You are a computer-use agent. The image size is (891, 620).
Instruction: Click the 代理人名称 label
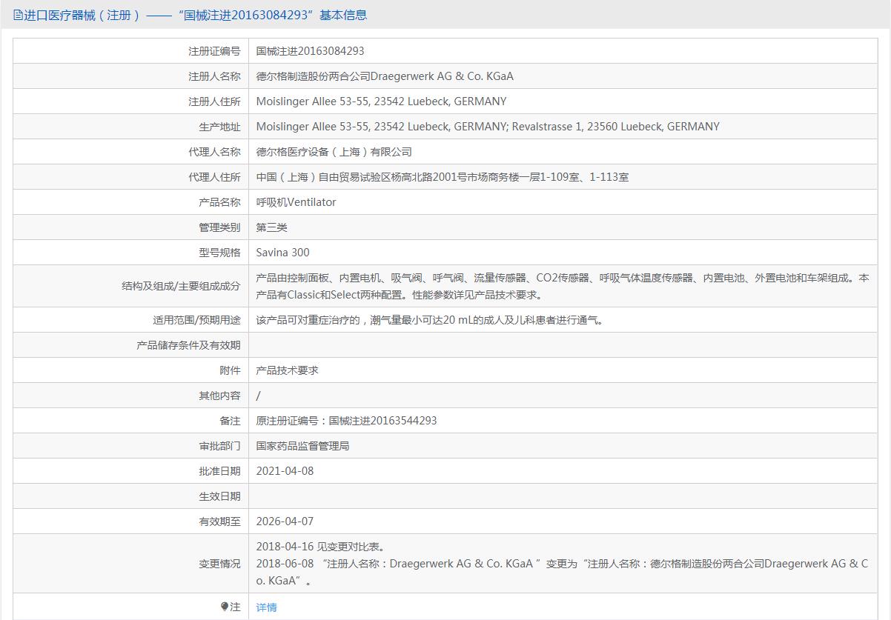click(x=215, y=152)
